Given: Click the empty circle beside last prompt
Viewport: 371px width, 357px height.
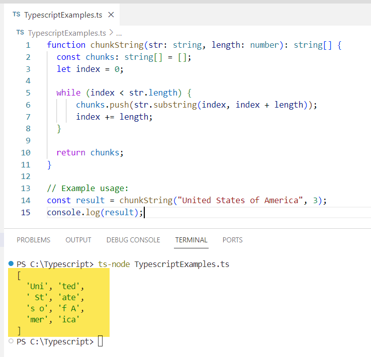Looking at the screenshot, I should [11, 341].
